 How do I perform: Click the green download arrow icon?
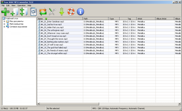tap(62, 12)
